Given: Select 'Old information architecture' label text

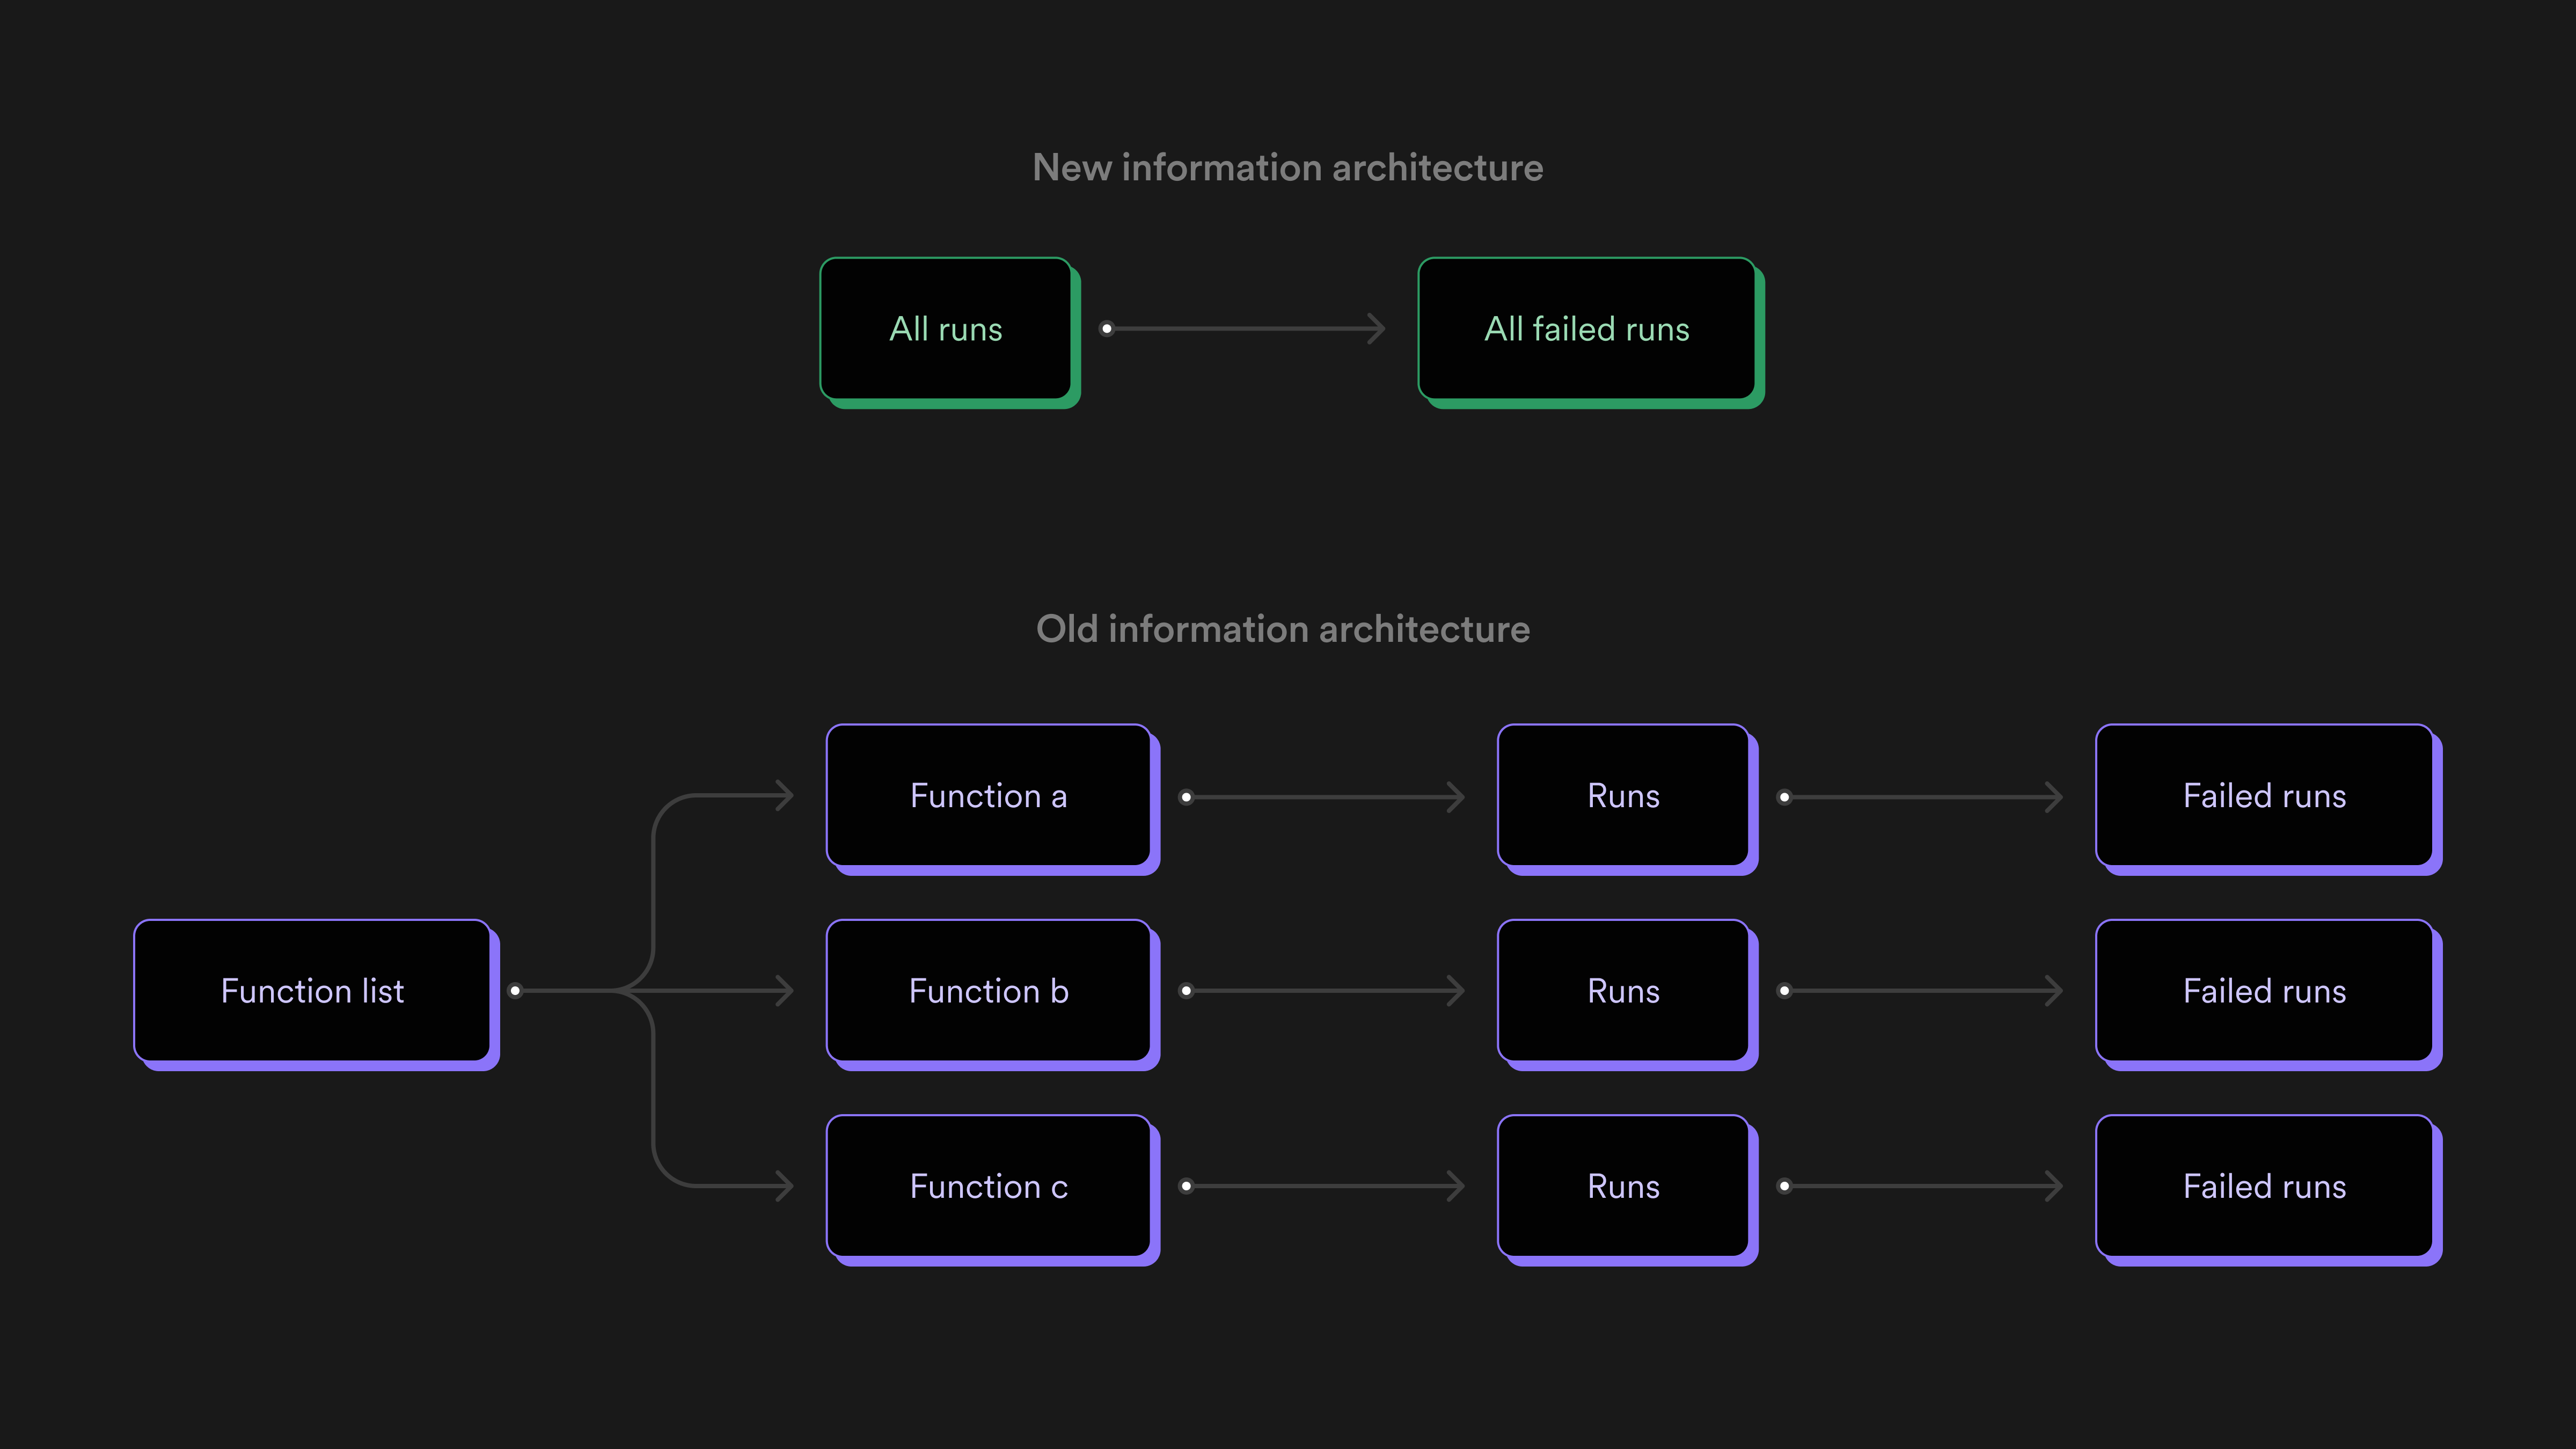Looking at the screenshot, I should 1286,628.
